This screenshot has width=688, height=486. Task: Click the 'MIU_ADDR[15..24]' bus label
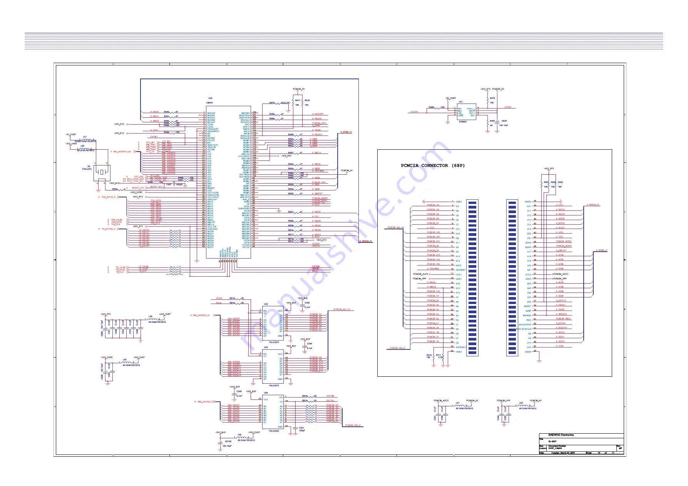[122, 152]
